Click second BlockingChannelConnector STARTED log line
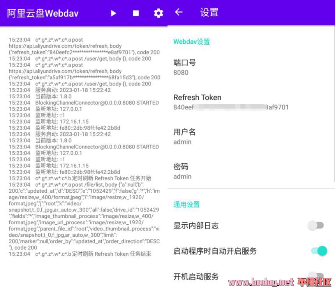 pyautogui.click(x=84, y=147)
